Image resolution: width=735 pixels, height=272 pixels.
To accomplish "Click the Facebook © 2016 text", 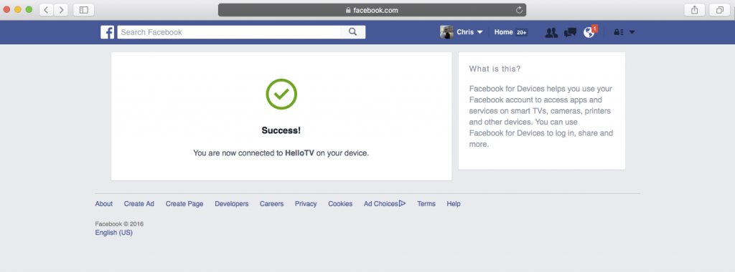I will pyautogui.click(x=119, y=224).
